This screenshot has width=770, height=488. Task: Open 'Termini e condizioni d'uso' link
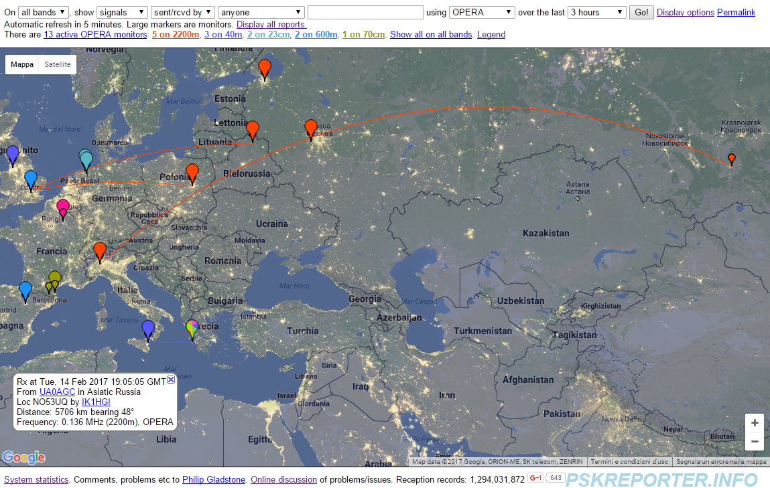(629, 461)
